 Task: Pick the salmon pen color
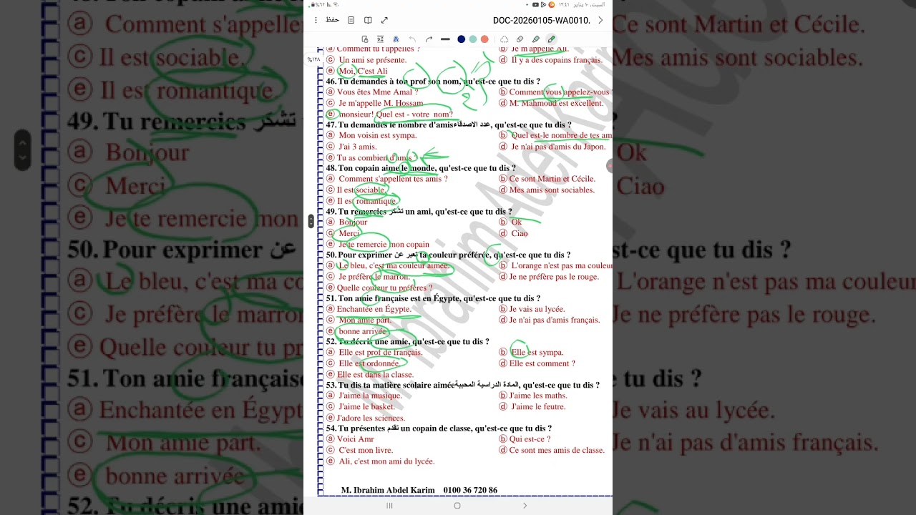coord(484,39)
